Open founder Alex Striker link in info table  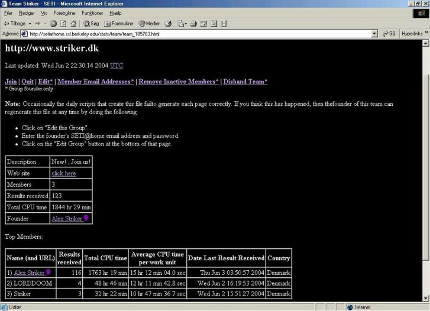(67, 219)
